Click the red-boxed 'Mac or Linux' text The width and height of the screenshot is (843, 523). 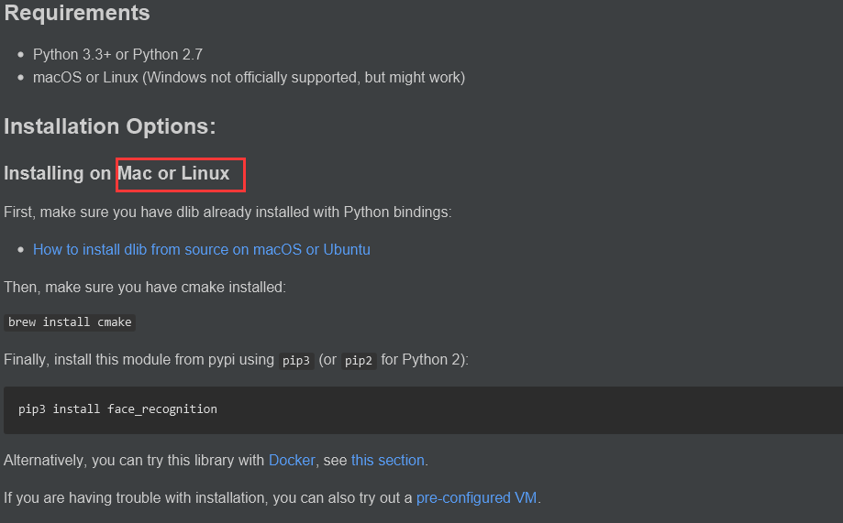point(174,173)
